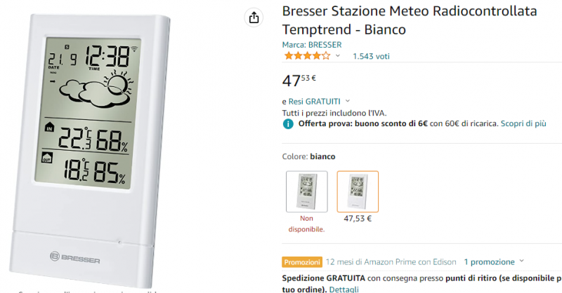Click the Non disponibile label
This screenshot has height=293, width=562.
pyautogui.click(x=306, y=224)
